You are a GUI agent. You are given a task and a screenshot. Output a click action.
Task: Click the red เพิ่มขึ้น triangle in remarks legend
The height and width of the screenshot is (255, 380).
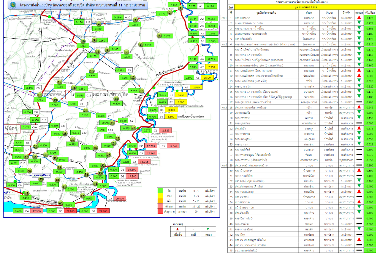178,229
